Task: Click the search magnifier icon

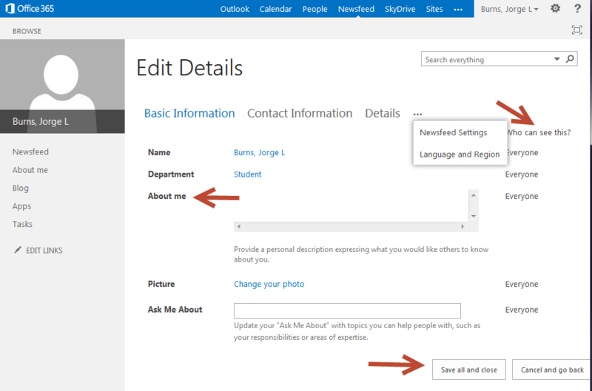Action: pos(571,59)
